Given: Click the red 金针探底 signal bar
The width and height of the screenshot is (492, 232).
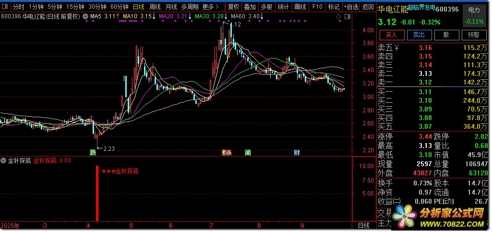Looking at the screenshot, I should tap(97, 193).
